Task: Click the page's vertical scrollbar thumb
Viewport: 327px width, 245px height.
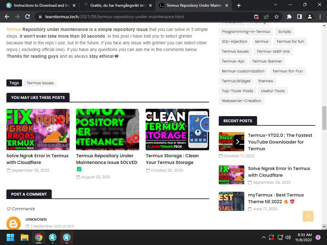Action: (324, 118)
